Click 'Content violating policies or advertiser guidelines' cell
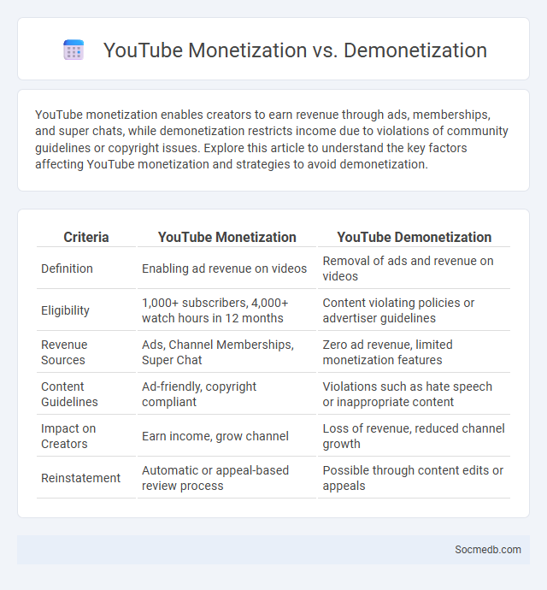Viewport: 547px width, 590px height. (415, 310)
